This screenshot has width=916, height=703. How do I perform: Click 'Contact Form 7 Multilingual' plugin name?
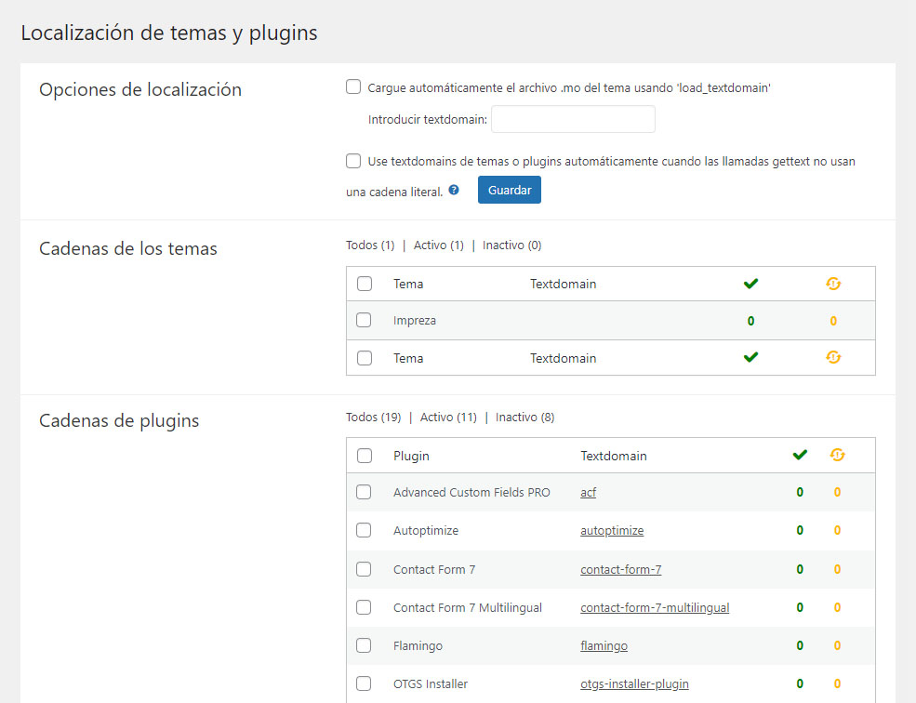click(468, 608)
